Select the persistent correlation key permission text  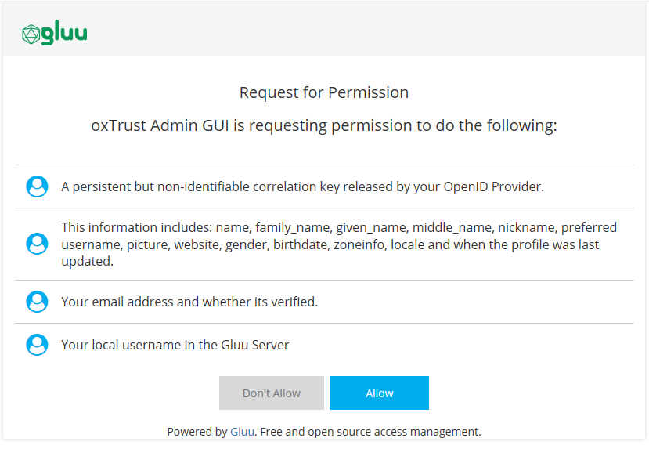[x=302, y=187]
